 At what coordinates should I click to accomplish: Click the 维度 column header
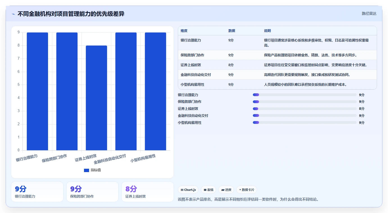click(x=184, y=31)
